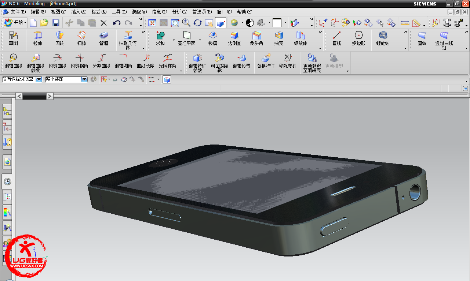Click the horizontal scrollbar right arrow
Image resolution: width=470 pixels, height=281 pixels.
[50, 96]
